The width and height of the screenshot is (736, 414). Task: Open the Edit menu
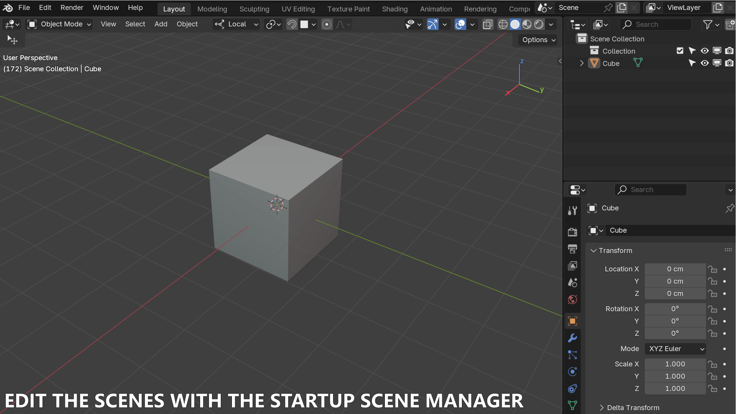45,8
